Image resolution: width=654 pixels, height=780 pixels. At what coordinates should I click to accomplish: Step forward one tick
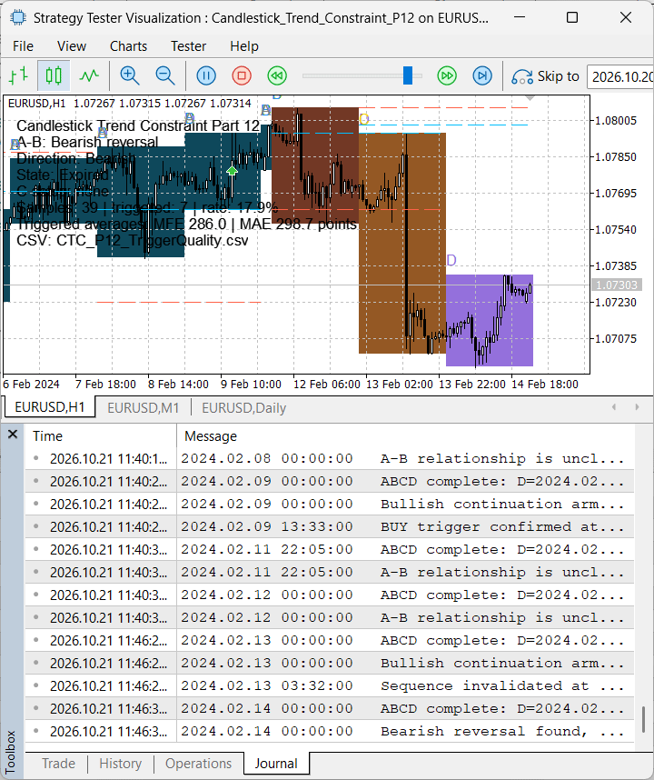coord(482,76)
